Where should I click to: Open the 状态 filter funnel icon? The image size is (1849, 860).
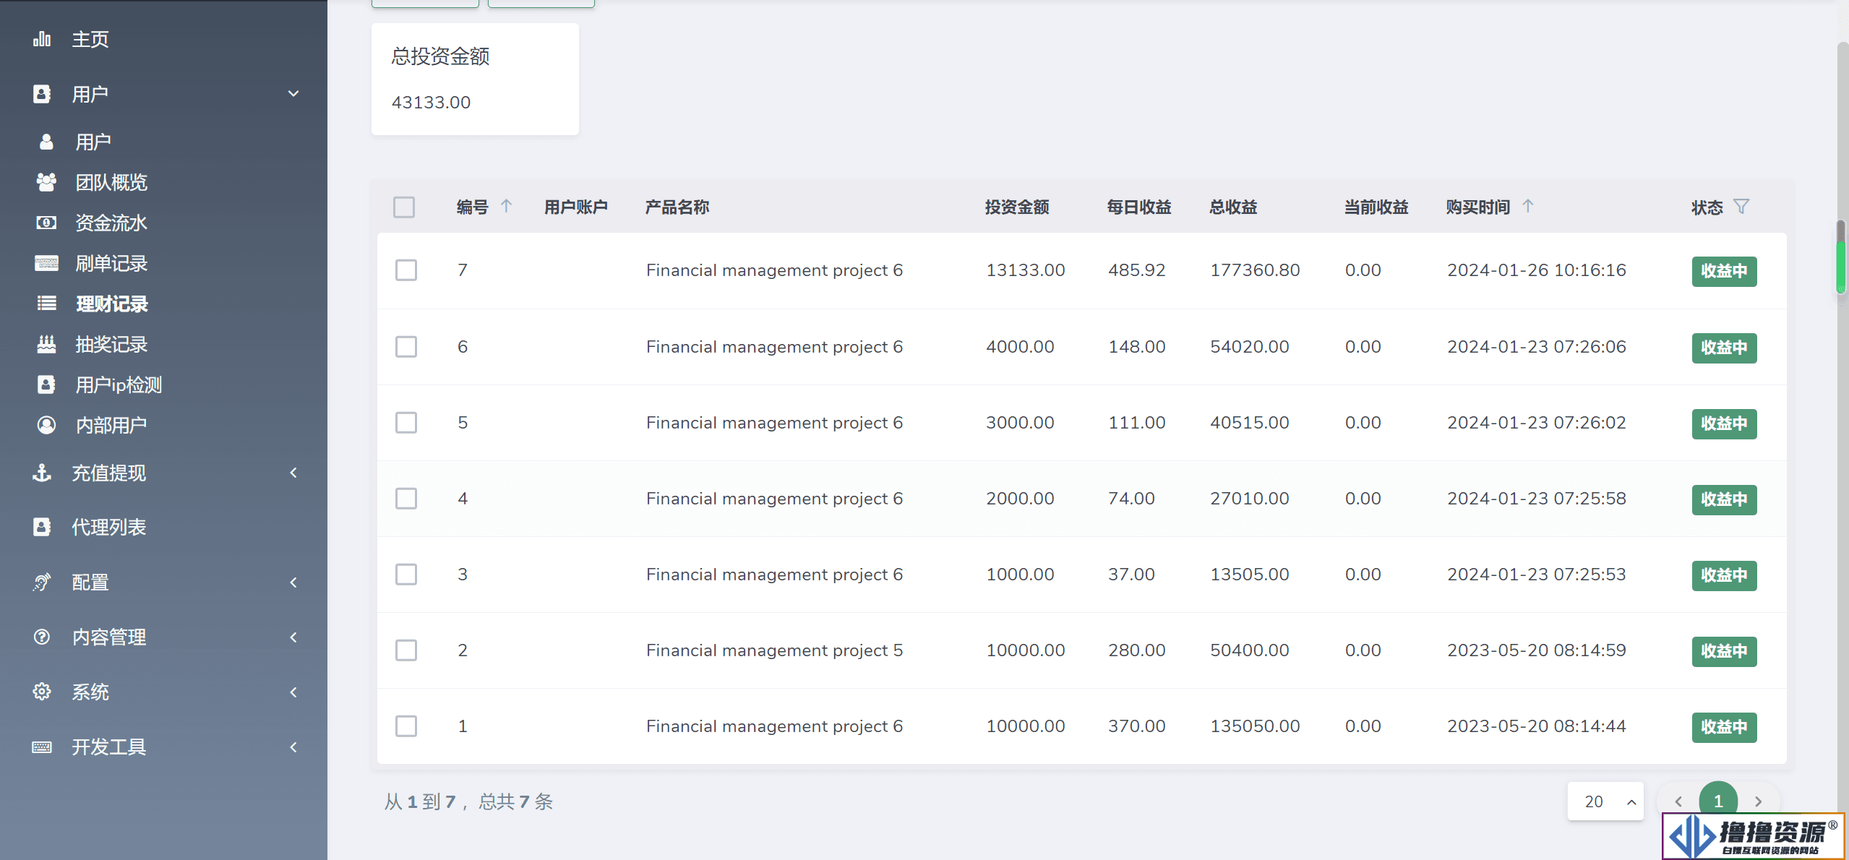click(1741, 207)
